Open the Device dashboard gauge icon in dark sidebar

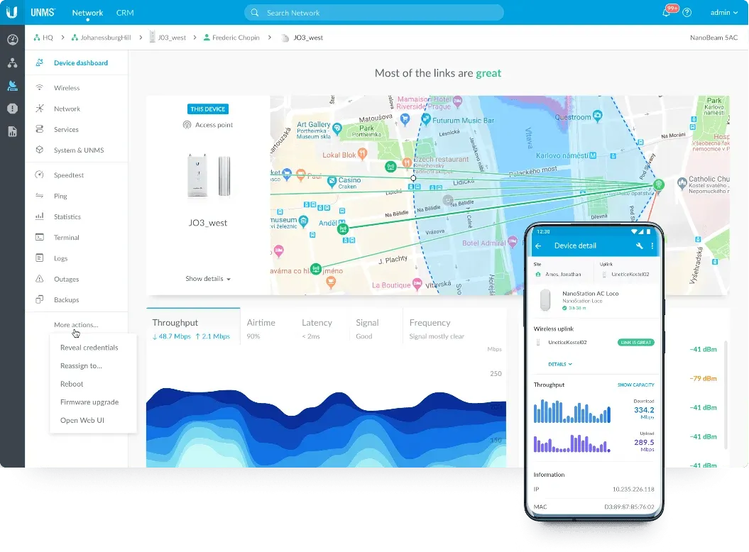click(11, 40)
